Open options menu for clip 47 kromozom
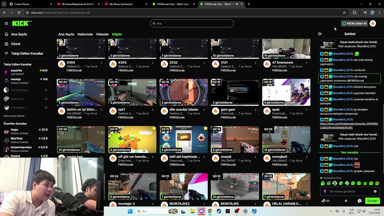 [x=307, y=63]
